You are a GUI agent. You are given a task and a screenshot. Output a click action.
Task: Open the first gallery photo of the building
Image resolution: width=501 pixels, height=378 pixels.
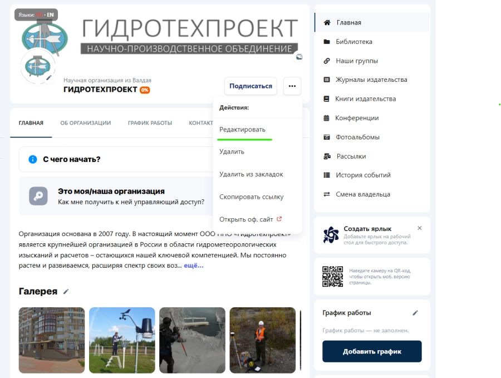(52, 340)
